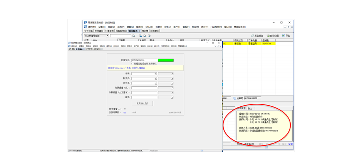Image resolution: width=362 pixels, height=165 pixels.
Task: Expand the 打包员 dropdown list
Action: [156, 83]
